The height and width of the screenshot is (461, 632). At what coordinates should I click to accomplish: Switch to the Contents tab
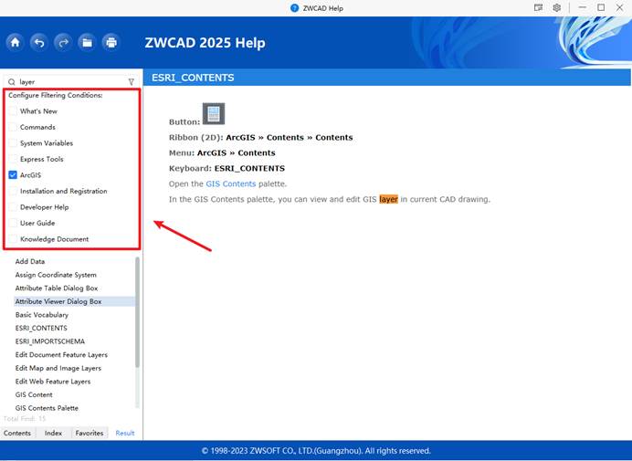pos(17,433)
